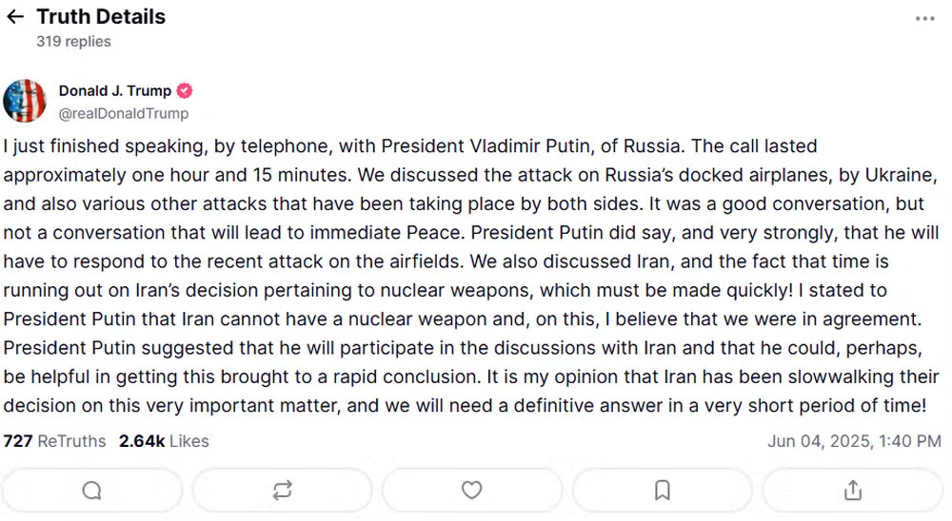The width and height of the screenshot is (952, 521).
Task: Open Donald J. Trump's profile avatar
Action: tap(25, 101)
